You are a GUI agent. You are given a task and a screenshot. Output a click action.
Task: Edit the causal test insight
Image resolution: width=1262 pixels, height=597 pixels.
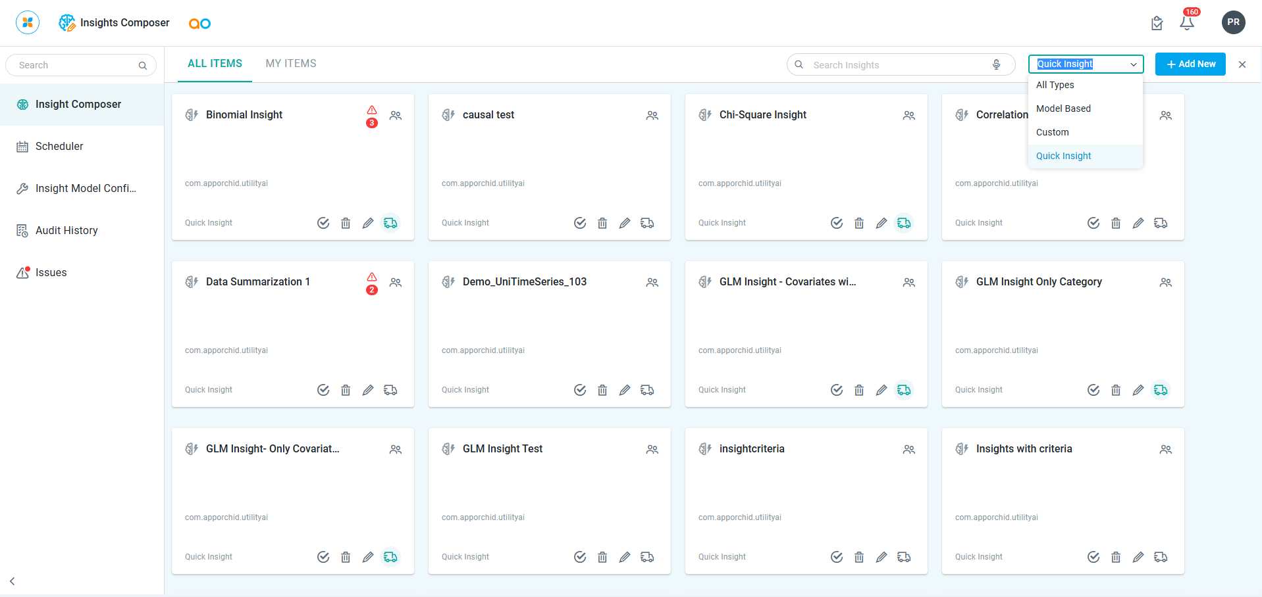click(625, 223)
